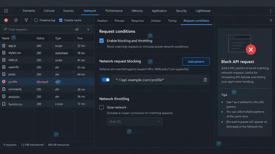Click the favicon.ico file icon
This screenshot has height=154, width=275.
(4, 104)
